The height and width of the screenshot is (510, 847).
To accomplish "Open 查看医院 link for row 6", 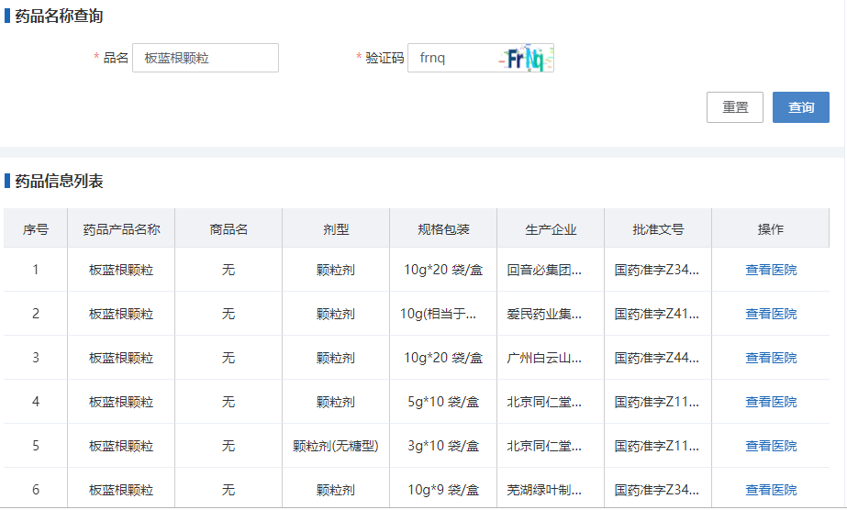I will (771, 490).
